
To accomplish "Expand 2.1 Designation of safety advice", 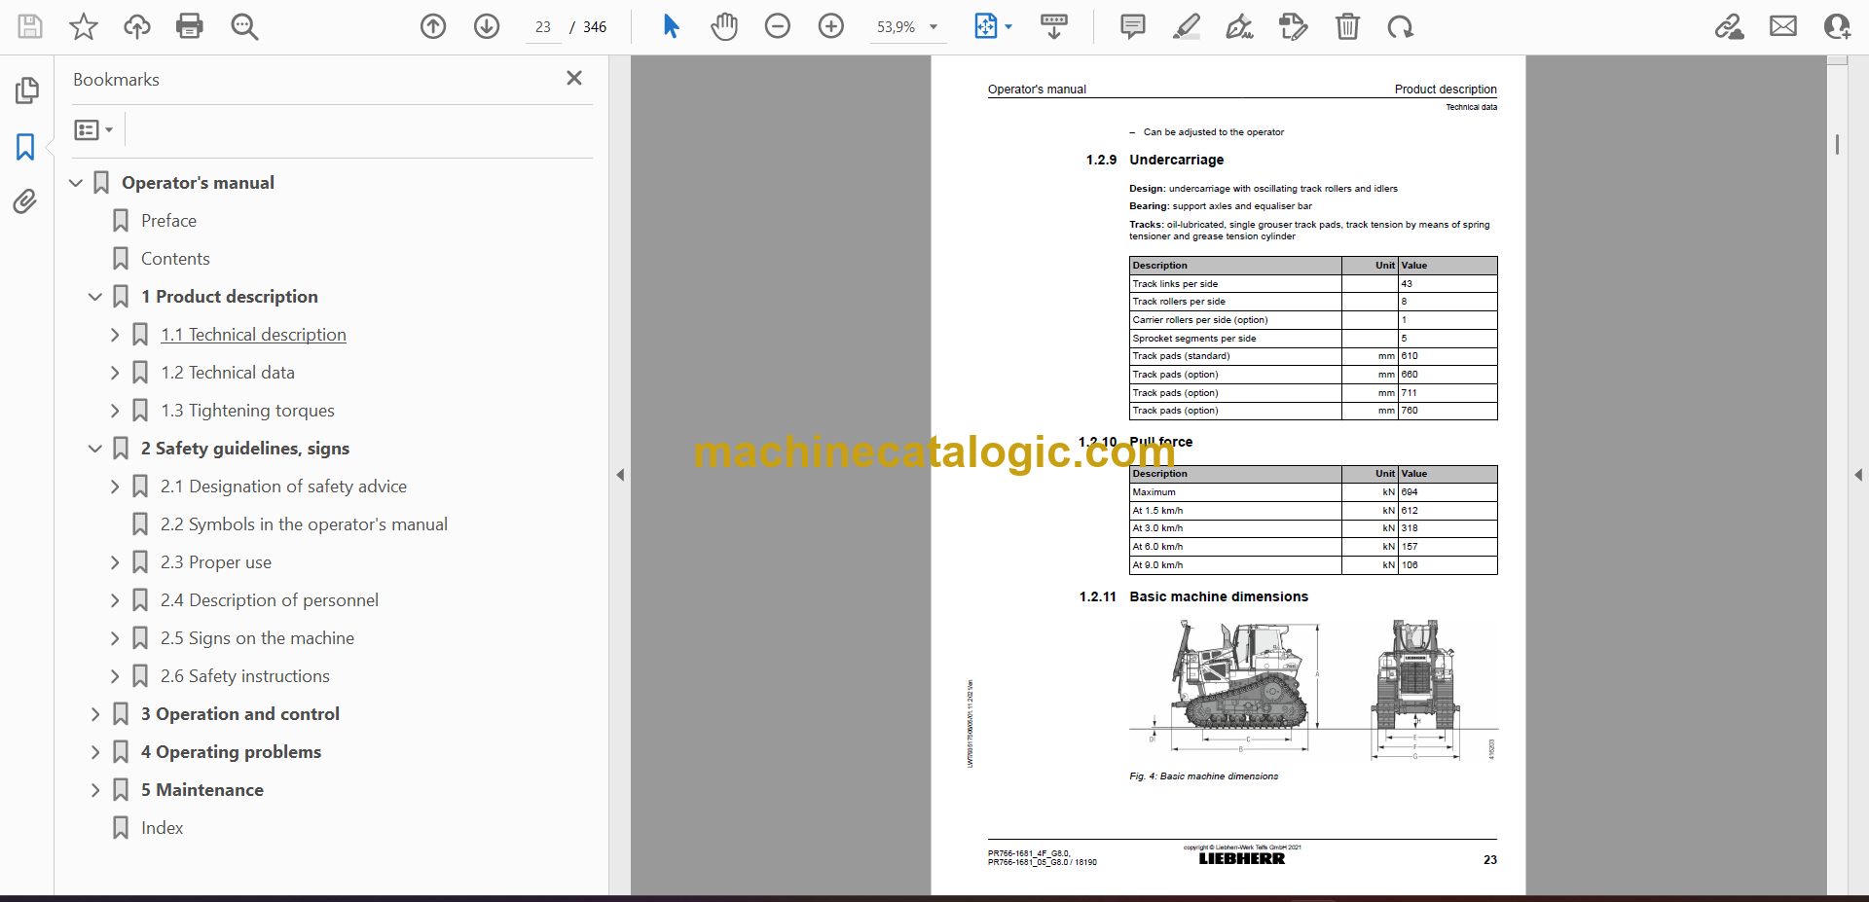I will (115, 487).
